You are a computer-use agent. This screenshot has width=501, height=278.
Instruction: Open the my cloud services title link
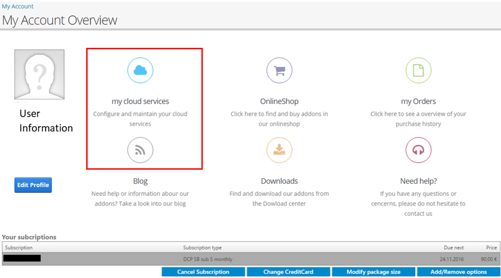(x=140, y=101)
